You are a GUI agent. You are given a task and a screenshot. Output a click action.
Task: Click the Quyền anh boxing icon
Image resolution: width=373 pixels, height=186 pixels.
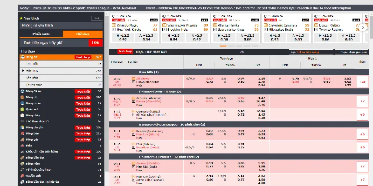pos(22,176)
